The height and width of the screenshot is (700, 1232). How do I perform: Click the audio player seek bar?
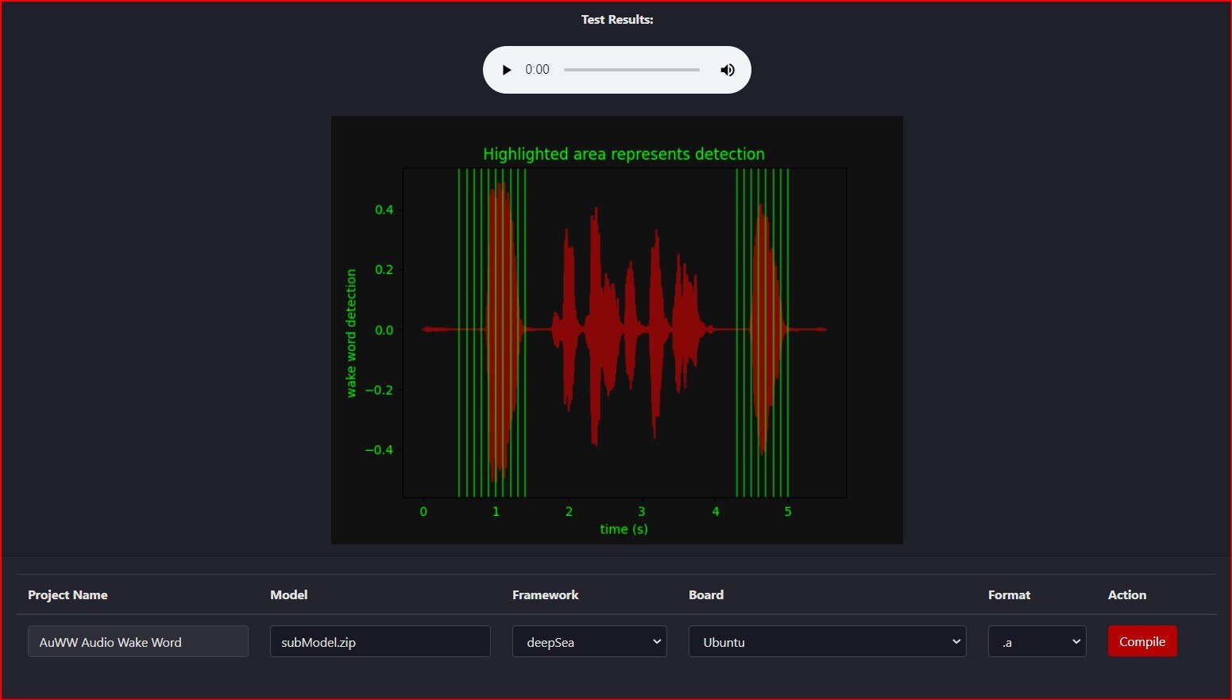631,70
